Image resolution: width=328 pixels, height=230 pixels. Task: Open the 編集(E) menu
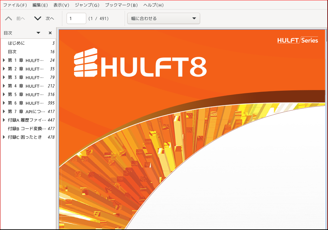coord(40,5)
